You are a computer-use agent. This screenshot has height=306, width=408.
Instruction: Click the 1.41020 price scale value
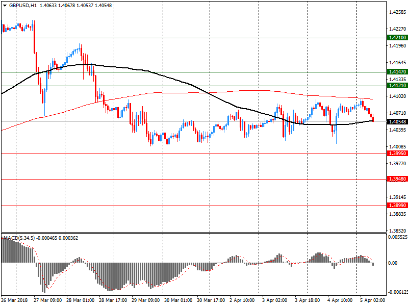click(398, 96)
